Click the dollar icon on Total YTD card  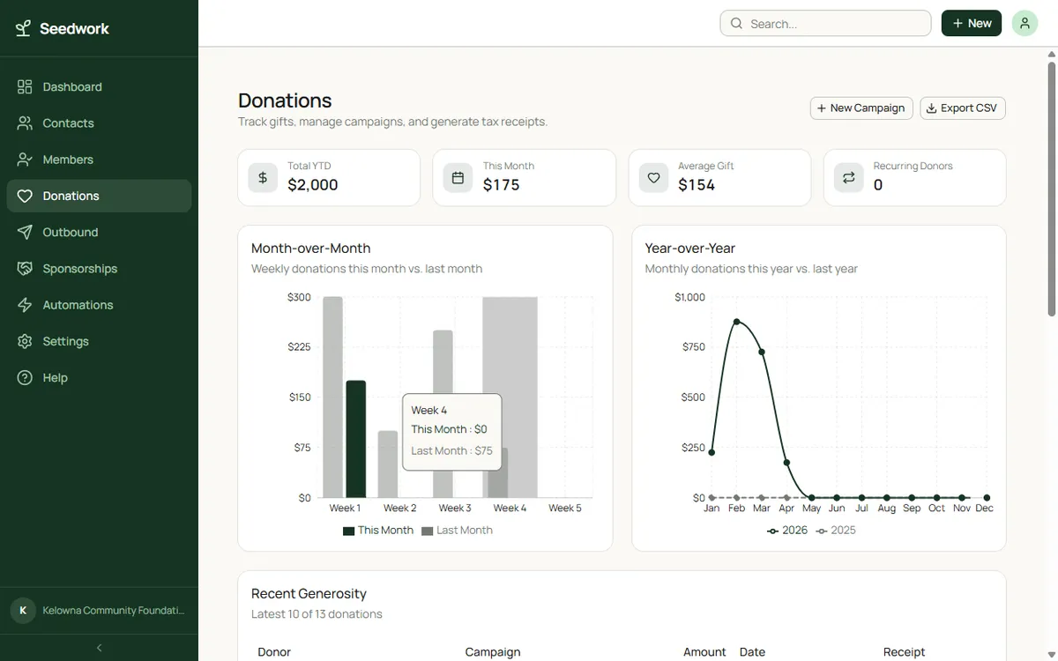click(262, 177)
